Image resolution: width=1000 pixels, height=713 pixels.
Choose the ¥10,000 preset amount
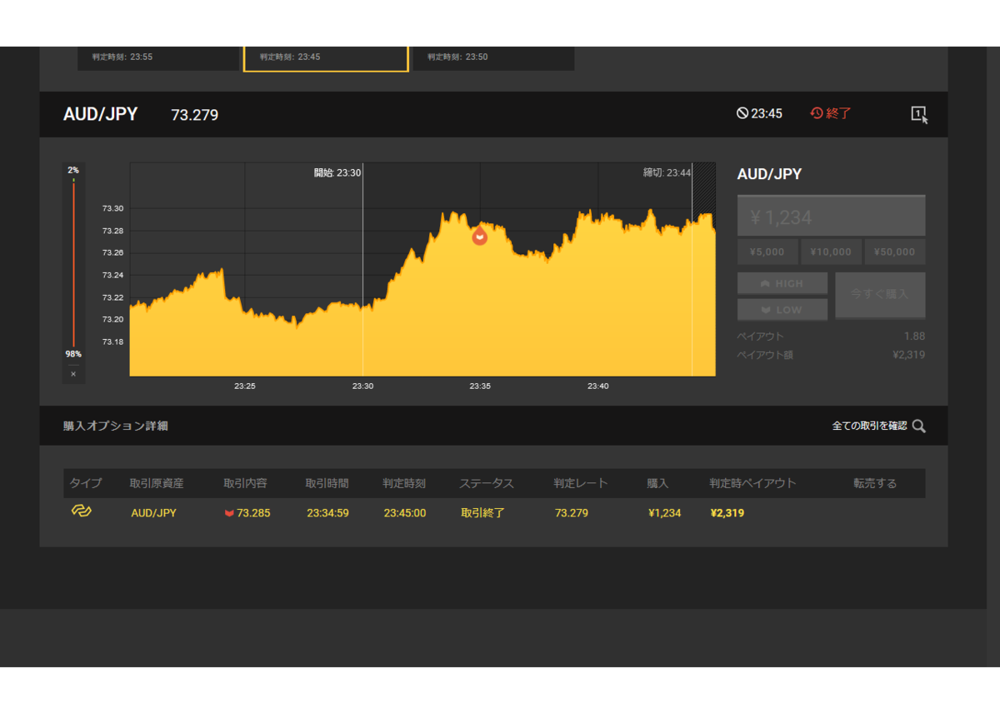830,252
